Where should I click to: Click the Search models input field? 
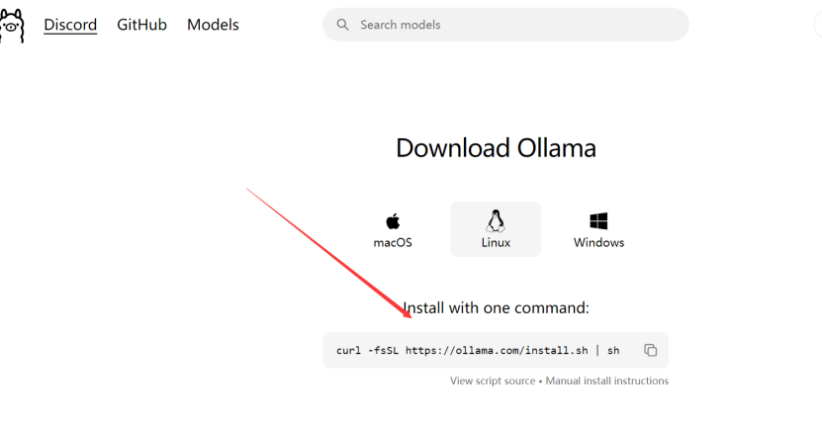click(505, 25)
